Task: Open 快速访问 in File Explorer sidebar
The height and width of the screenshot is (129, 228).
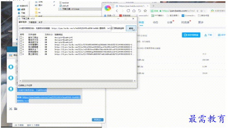Action: tap(22, 6)
